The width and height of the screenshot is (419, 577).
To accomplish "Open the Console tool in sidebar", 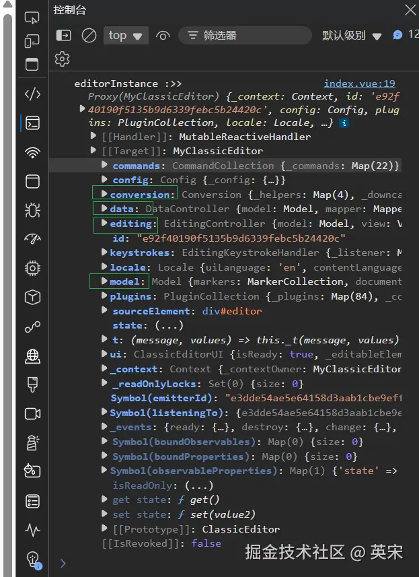I will pos(32,123).
